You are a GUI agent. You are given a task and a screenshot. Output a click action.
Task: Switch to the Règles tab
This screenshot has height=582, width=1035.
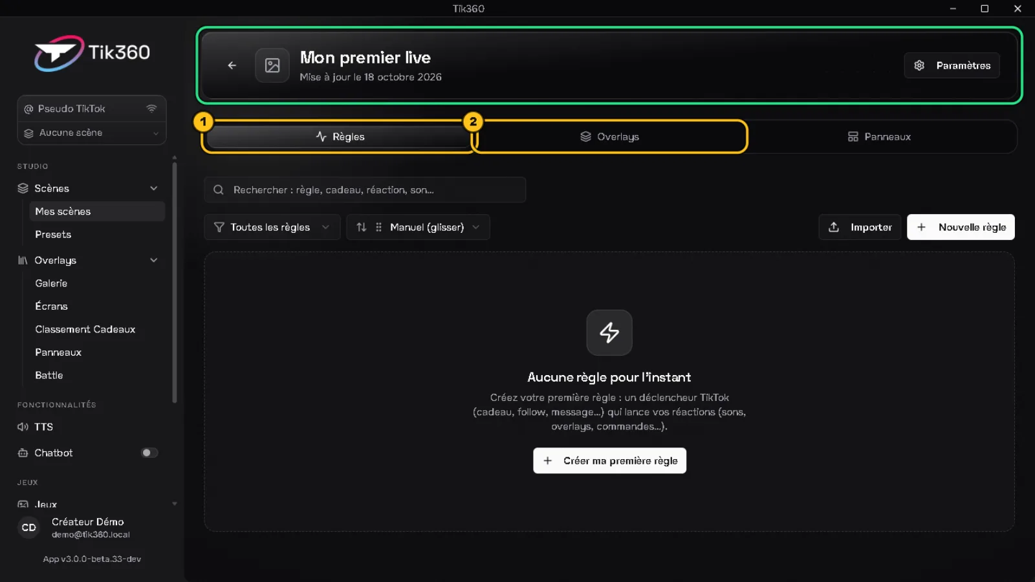pyautogui.click(x=340, y=136)
